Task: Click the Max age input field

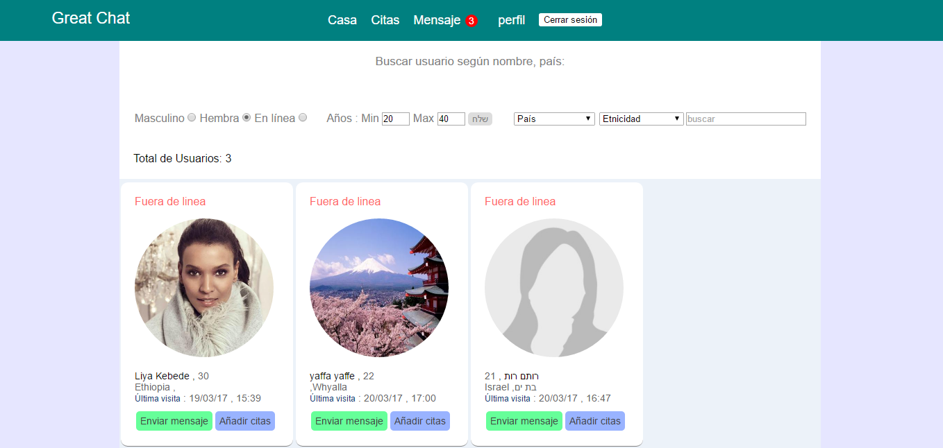Action: tap(451, 119)
